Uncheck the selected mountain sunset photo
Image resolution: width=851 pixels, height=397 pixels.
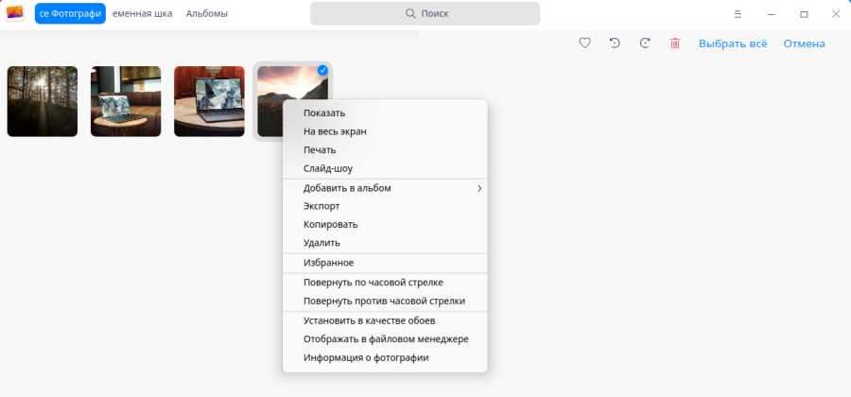[322, 70]
